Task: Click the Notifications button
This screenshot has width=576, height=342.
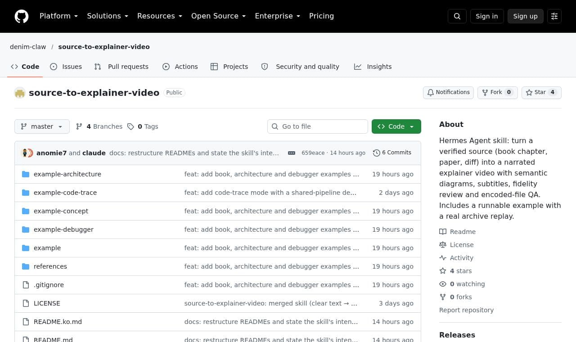Action: [x=448, y=92]
